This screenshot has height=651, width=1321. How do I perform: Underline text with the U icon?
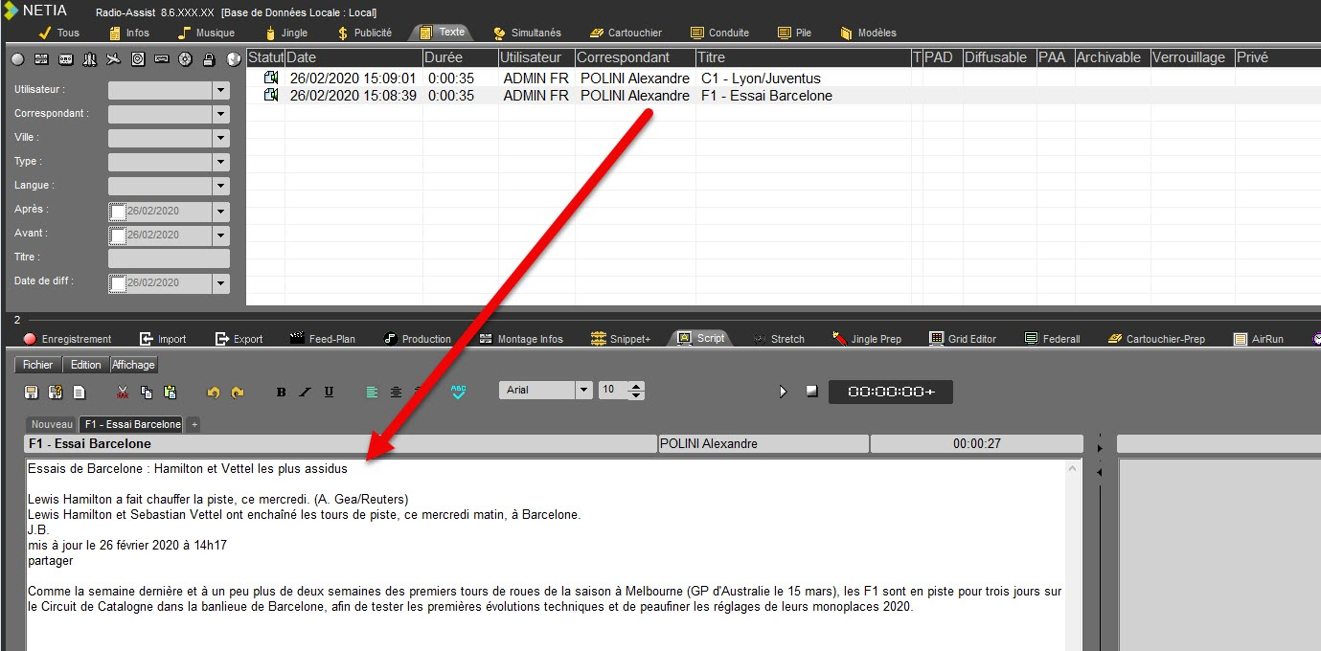[x=329, y=392]
